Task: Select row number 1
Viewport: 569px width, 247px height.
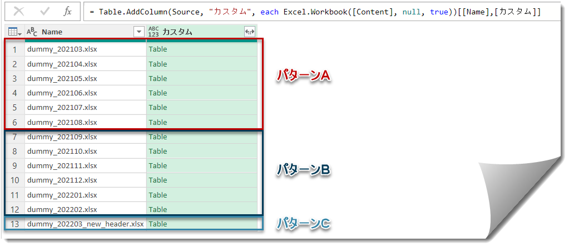Action: (15, 49)
